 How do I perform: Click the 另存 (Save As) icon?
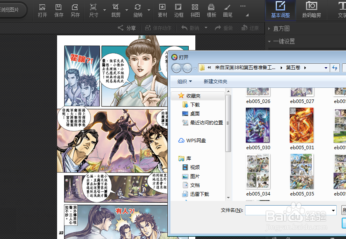pyautogui.click(x=75, y=10)
